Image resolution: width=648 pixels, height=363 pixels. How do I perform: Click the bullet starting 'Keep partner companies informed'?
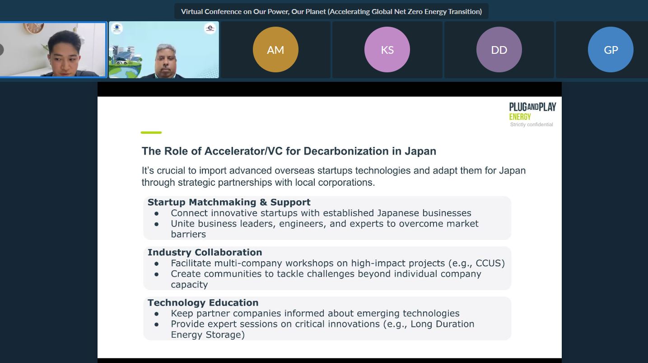pos(315,313)
